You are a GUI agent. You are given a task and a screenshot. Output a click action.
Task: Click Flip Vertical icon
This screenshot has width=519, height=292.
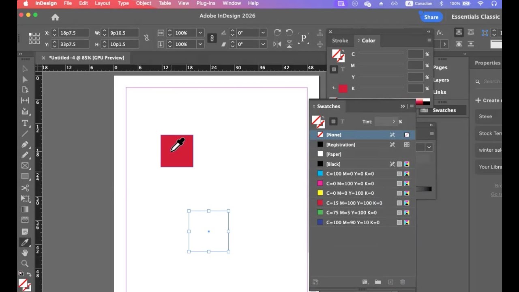click(x=289, y=44)
